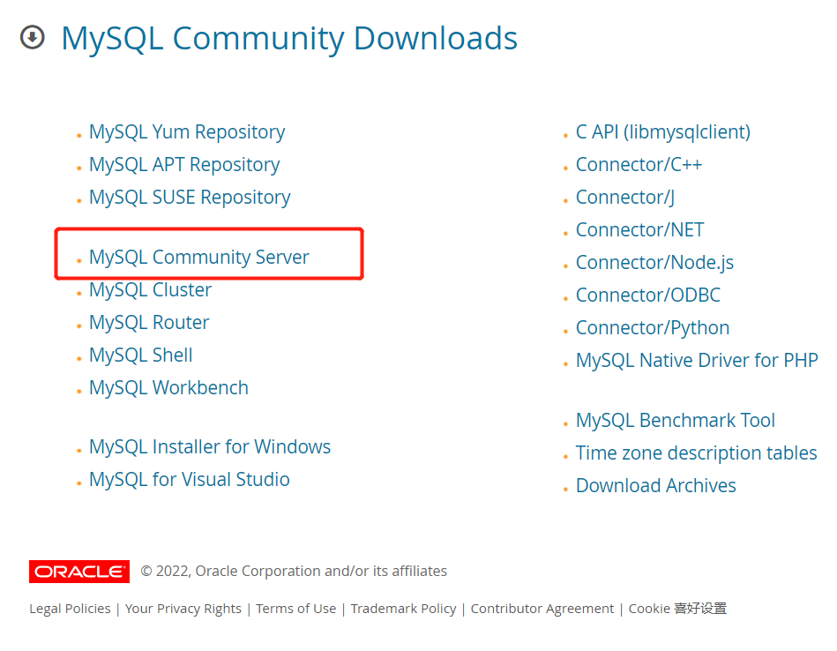Open Trademark Policy footer link

(x=403, y=609)
